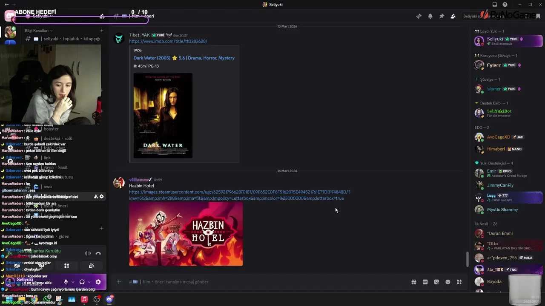
Task: Open the gift icon in message bar
Action: (413, 282)
